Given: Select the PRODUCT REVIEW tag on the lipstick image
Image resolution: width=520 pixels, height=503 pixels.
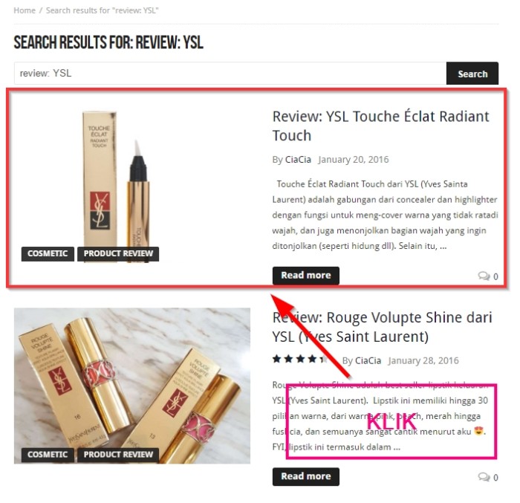Looking at the screenshot, I should 118,455.
